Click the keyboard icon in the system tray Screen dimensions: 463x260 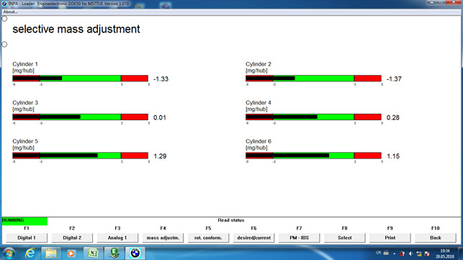coord(386,253)
